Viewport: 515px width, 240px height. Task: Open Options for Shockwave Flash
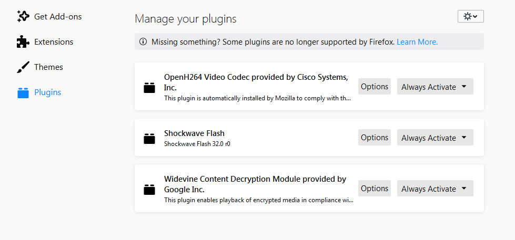[375, 138]
